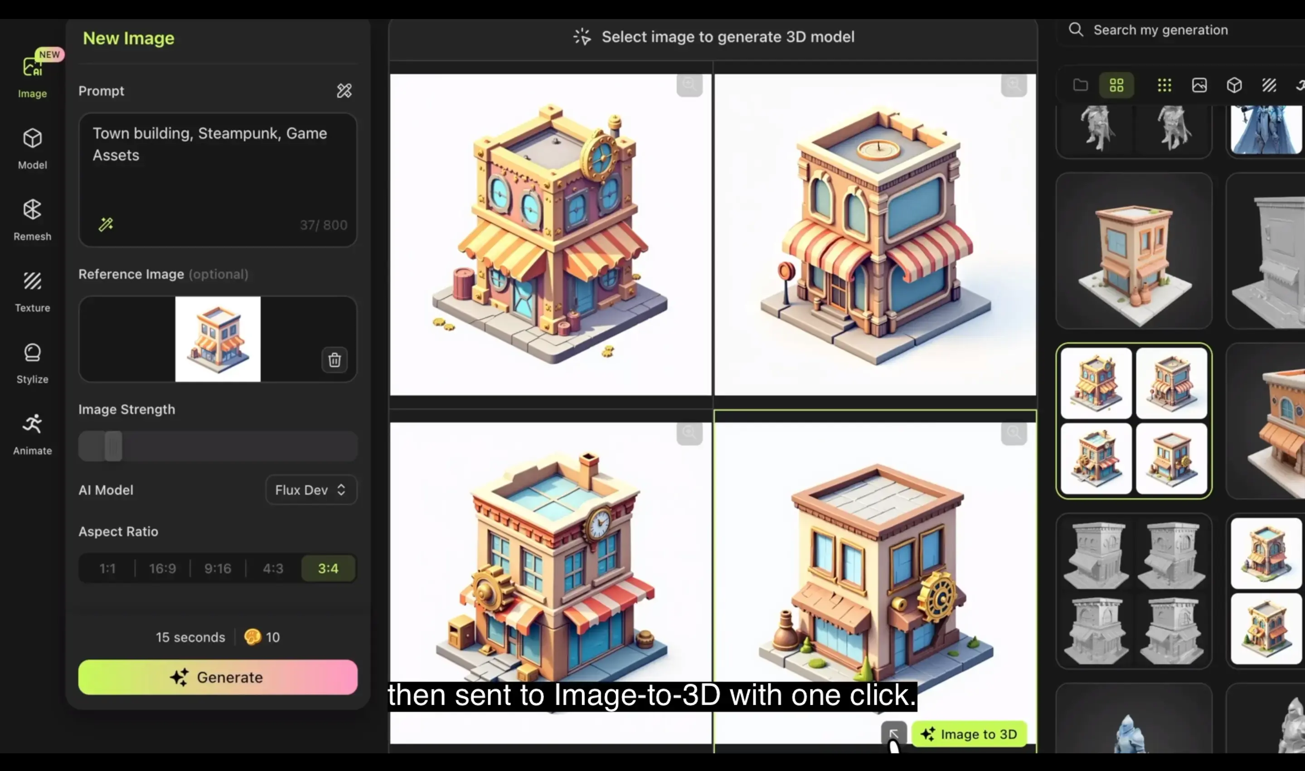Select the 16:9 aspect ratio
This screenshot has height=771, width=1305.
tap(163, 568)
